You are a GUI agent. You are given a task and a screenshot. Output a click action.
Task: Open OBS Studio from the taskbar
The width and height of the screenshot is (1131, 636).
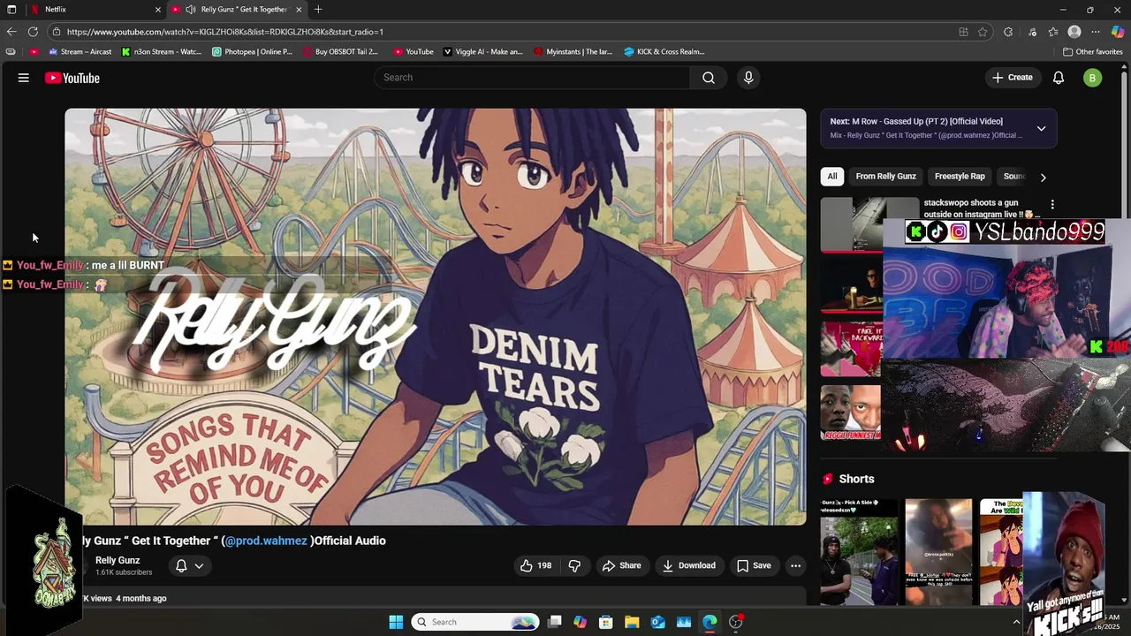(735, 622)
